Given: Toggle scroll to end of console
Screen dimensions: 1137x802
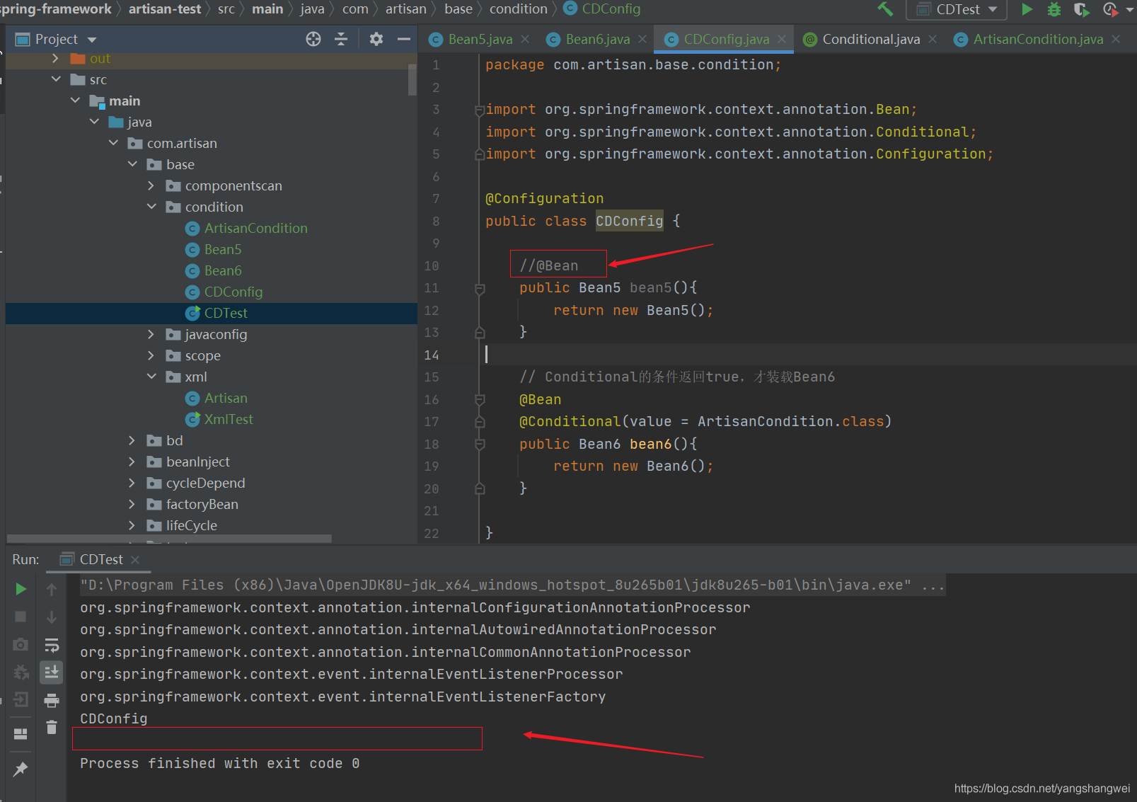Looking at the screenshot, I should click(x=52, y=672).
